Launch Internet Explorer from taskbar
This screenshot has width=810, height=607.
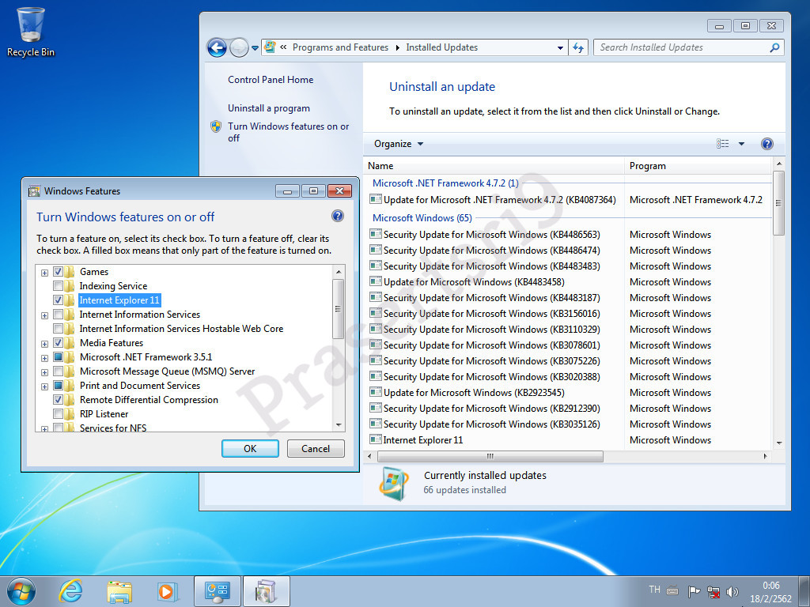coord(70,591)
